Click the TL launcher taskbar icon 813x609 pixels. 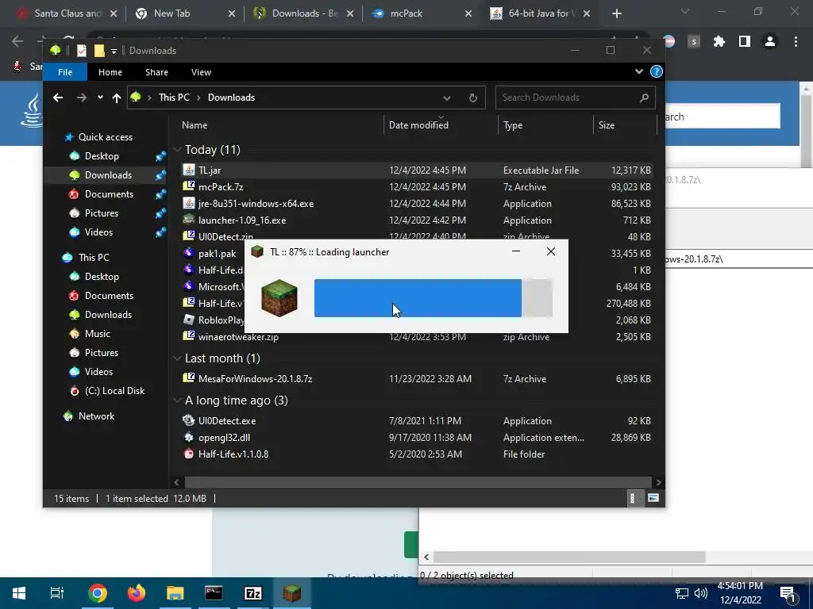tap(292, 593)
